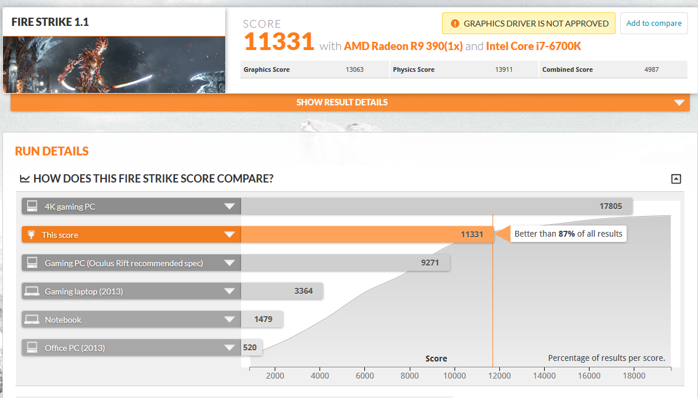This screenshot has width=698, height=398.
Task: Click the Better than 87% tooltip
Action: pyautogui.click(x=568, y=234)
